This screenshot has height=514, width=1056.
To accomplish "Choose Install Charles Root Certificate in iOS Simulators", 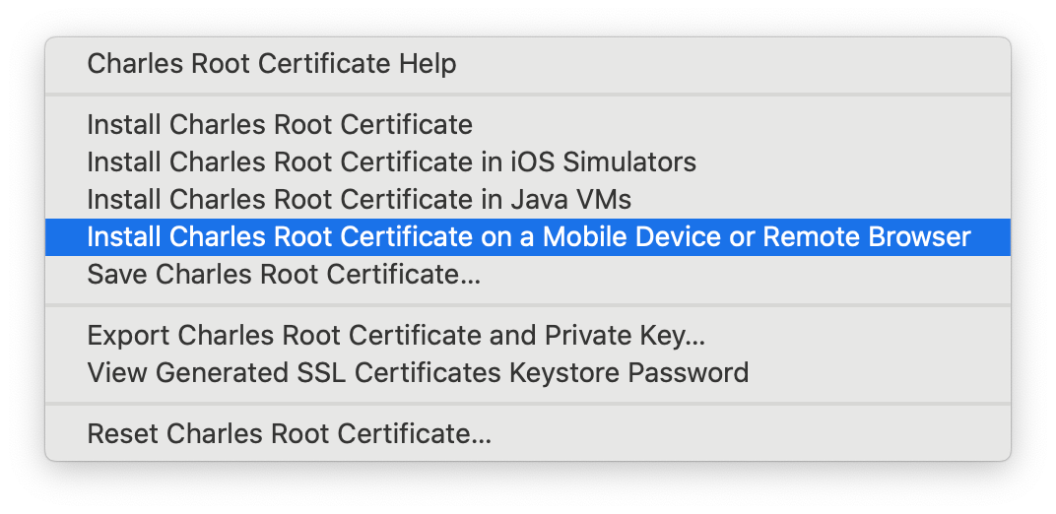I will coord(528,162).
